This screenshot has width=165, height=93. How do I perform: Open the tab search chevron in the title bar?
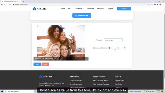pyautogui.click(x=151, y=1)
